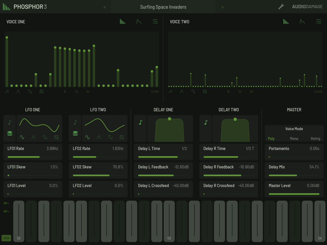Play the C3 keyboard key
327x245 pixels.
(169, 222)
